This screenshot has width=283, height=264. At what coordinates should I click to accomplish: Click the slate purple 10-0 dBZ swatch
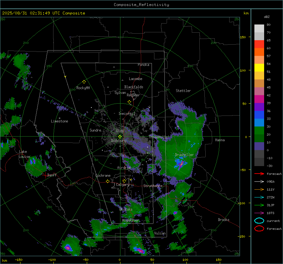coord(259,146)
